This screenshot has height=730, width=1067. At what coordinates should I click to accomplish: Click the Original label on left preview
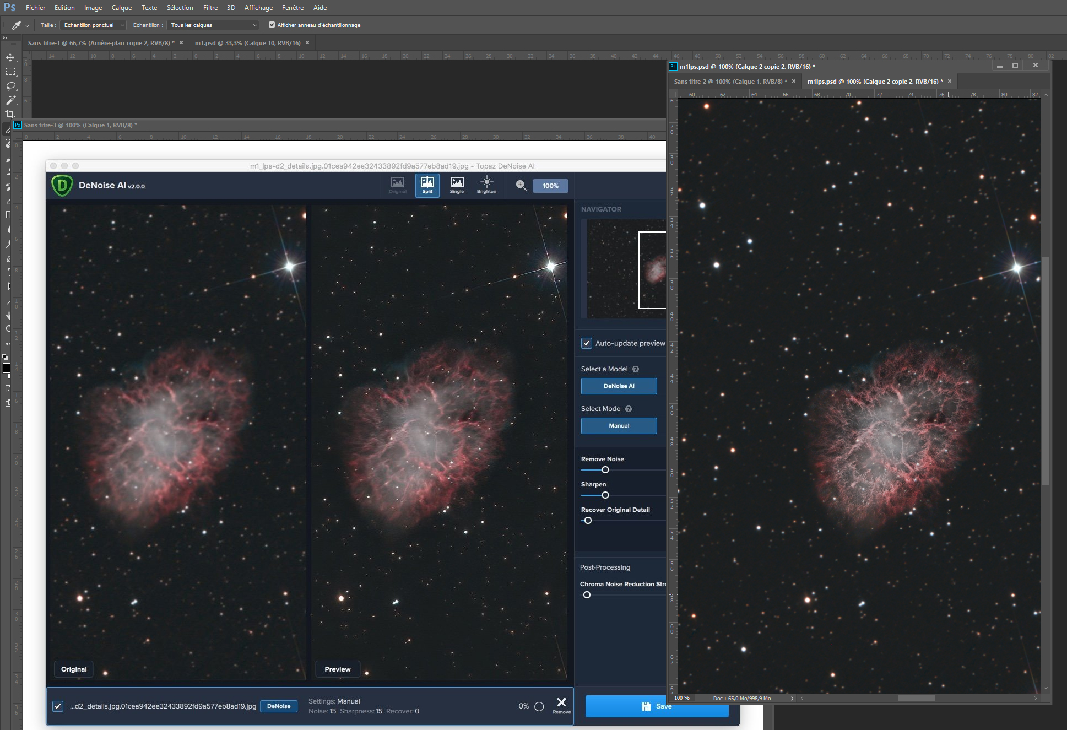(x=74, y=669)
